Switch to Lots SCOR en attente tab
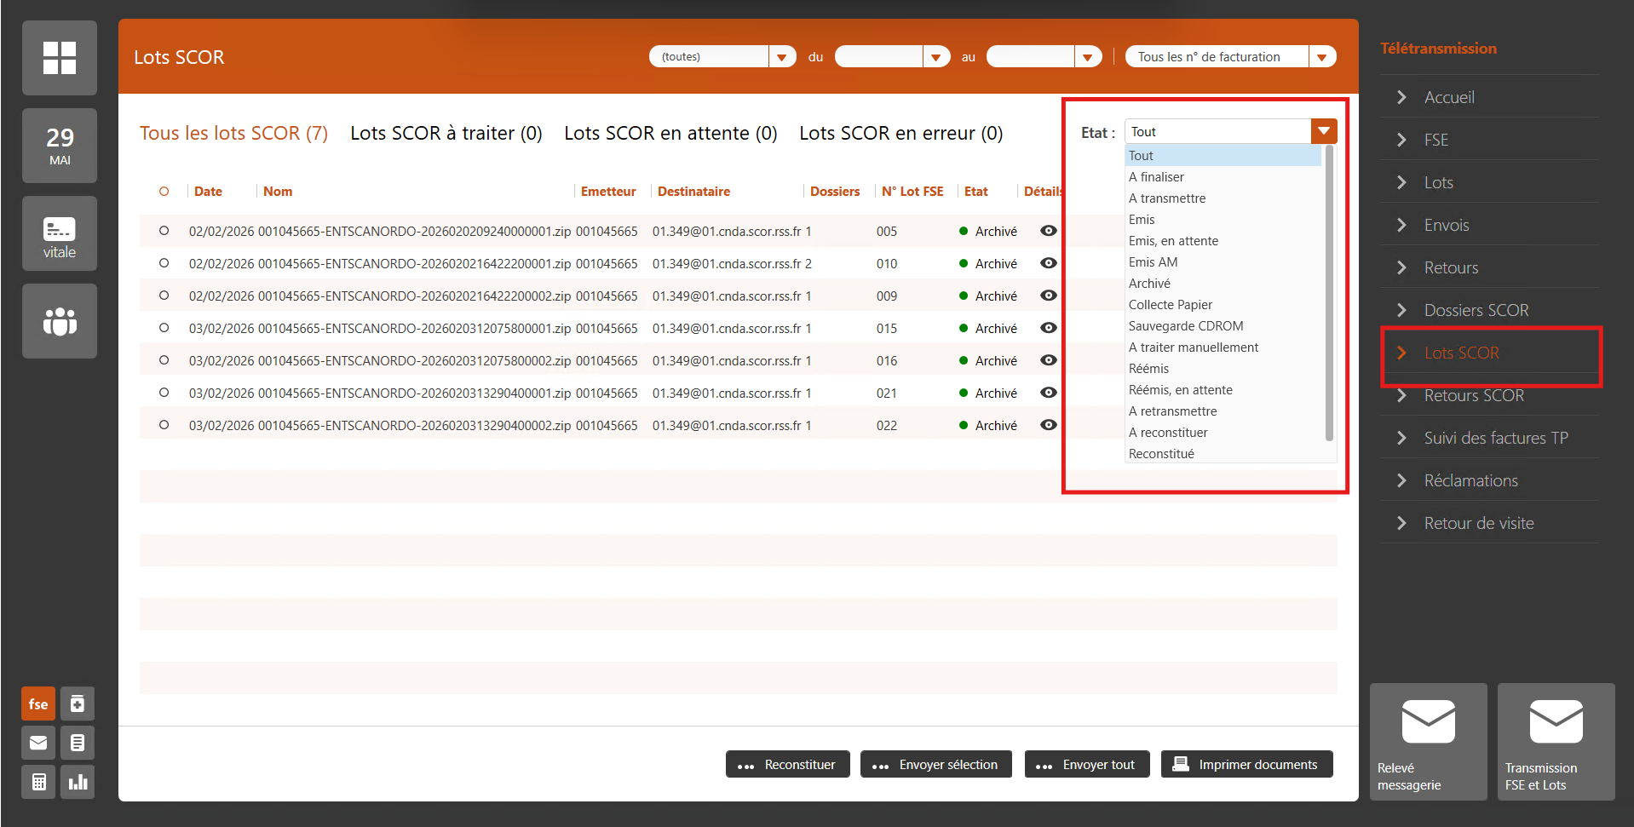1634x827 pixels. [670, 133]
